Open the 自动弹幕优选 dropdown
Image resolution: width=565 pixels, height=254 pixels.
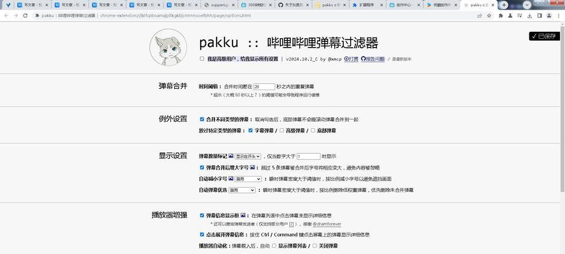pyautogui.click(x=242, y=190)
